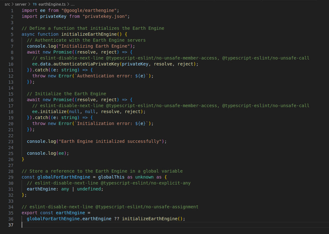Image resolution: width=329 pixels, height=234 pixels.
Task: Click the "Earth Engine initialized successfully" string
Action: tap(110, 141)
